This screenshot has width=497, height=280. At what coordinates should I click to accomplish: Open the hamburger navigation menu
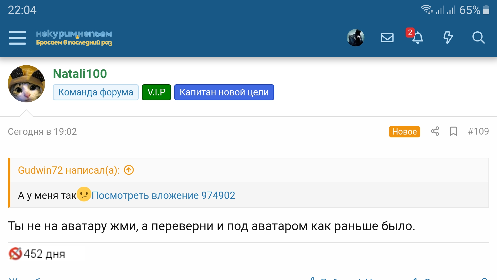(17, 38)
